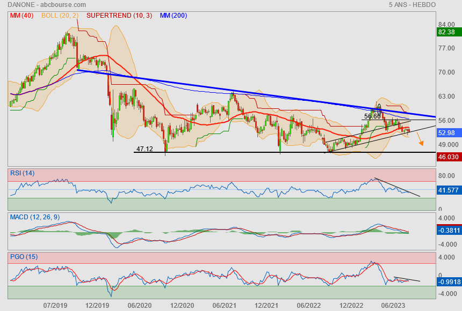The width and height of the screenshot is (462, 311).
Task: Click the 07/2019 date axis label
Action: [55, 306]
